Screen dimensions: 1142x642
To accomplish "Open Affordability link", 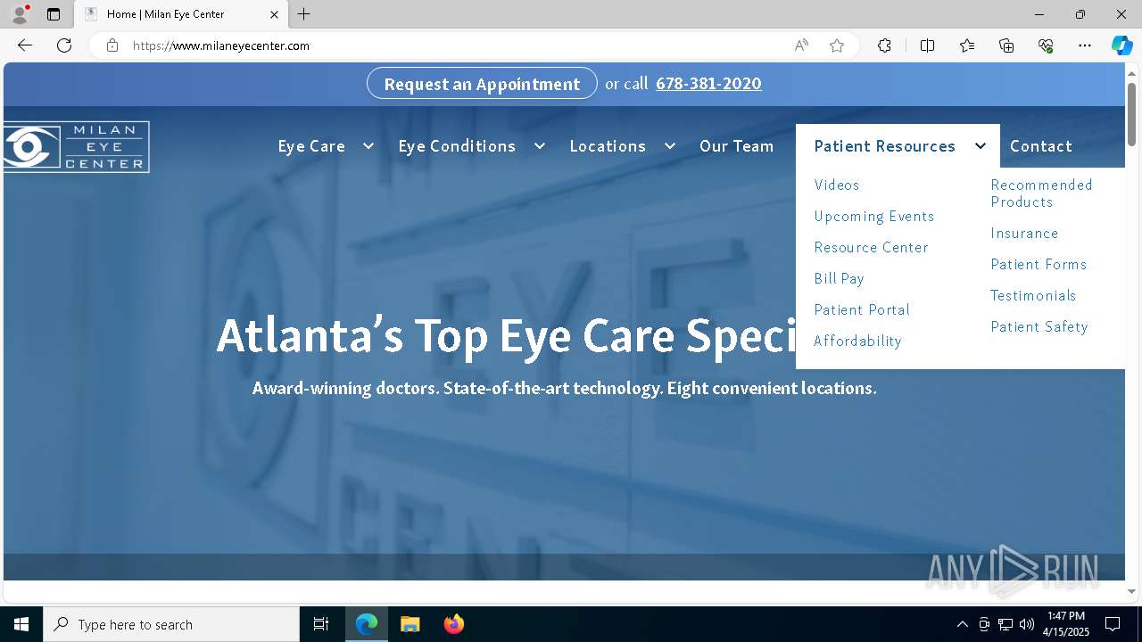I will [857, 341].
